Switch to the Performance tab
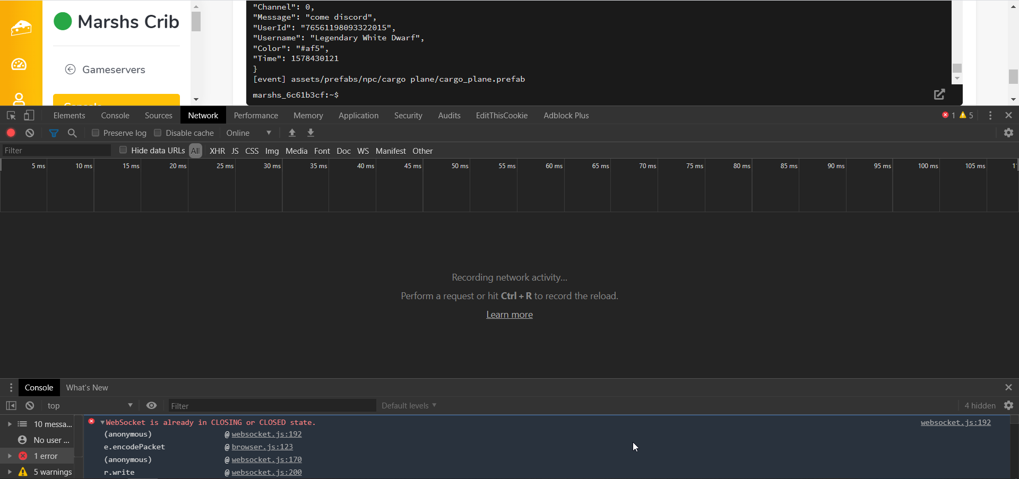Screen dimensions: 1019x479 pyautogui.click(x=256, y=116)
